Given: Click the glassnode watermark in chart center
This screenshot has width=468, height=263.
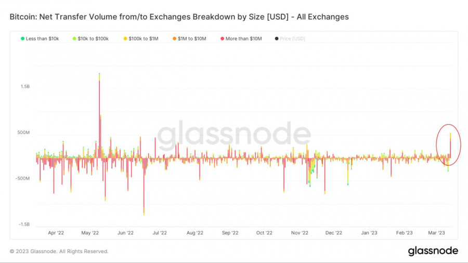Looking at the screenshot, I should [x=234, y=135].
